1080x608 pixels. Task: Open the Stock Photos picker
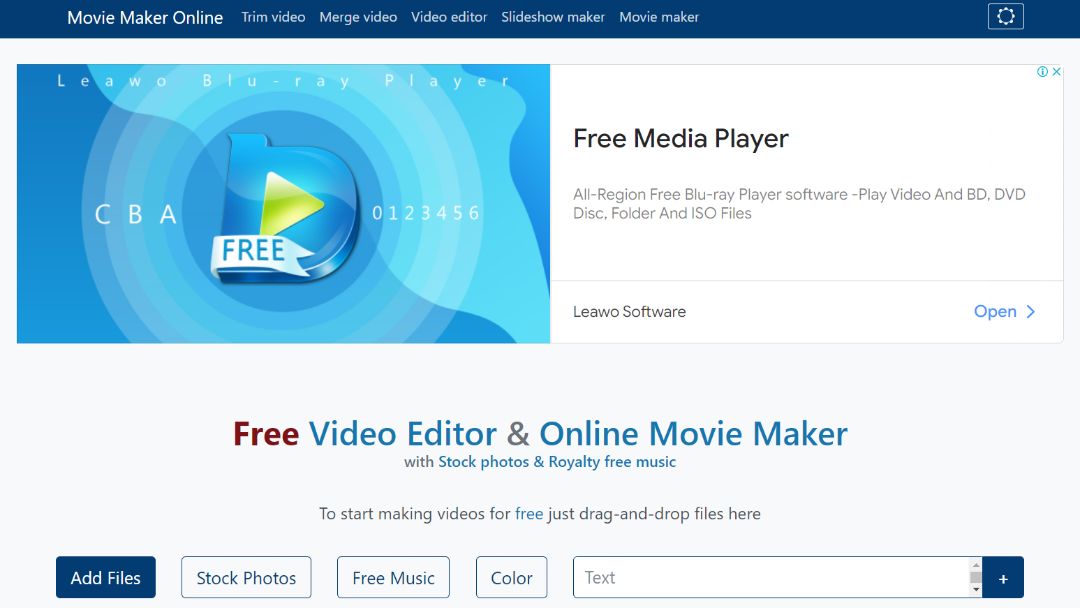pos(246,578)
